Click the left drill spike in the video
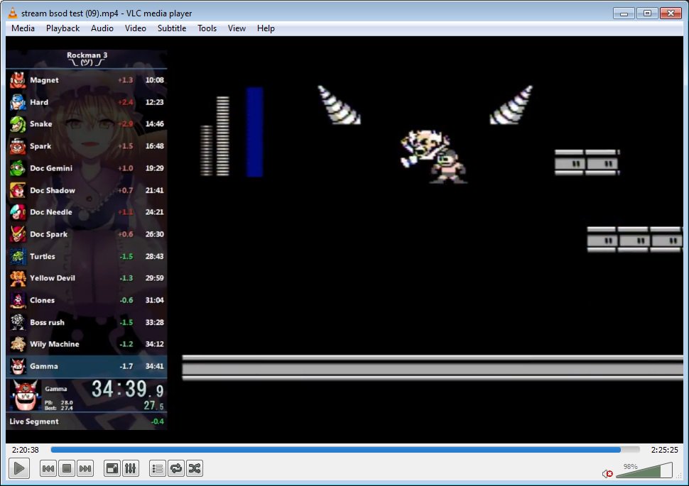The width and height of the screenshot is (689, 486). click(x=339, y=105)
